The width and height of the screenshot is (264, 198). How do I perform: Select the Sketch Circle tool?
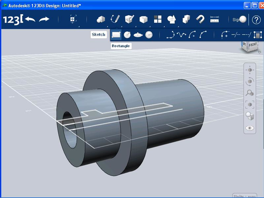(x=127, y=35)
